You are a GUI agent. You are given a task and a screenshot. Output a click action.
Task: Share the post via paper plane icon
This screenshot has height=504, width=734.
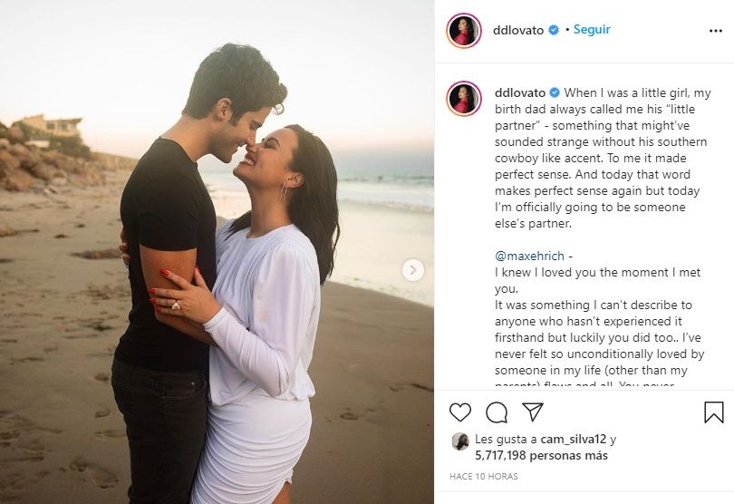tap(533, 412)
